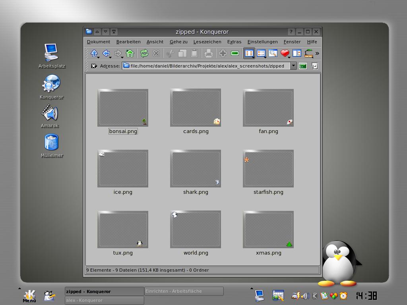The image size is (407, 305).
Task: Open the Gehe zu menu
Action: (x=178, y=42)
